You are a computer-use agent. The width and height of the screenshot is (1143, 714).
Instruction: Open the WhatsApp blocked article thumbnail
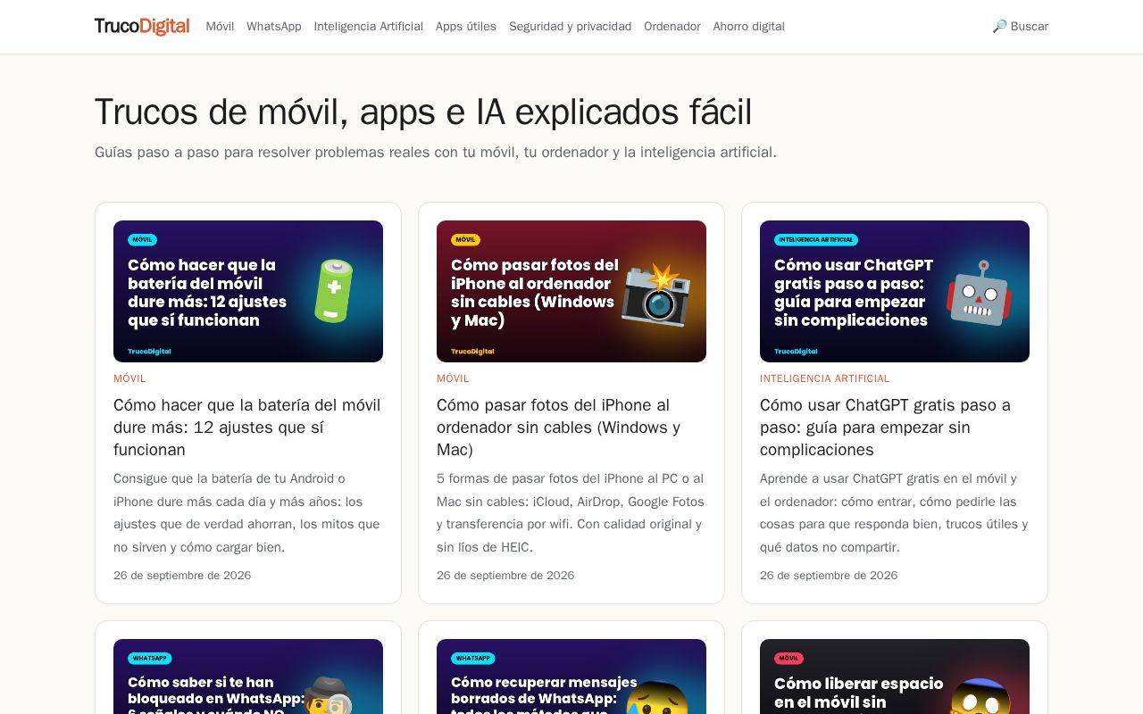point(248,677)
